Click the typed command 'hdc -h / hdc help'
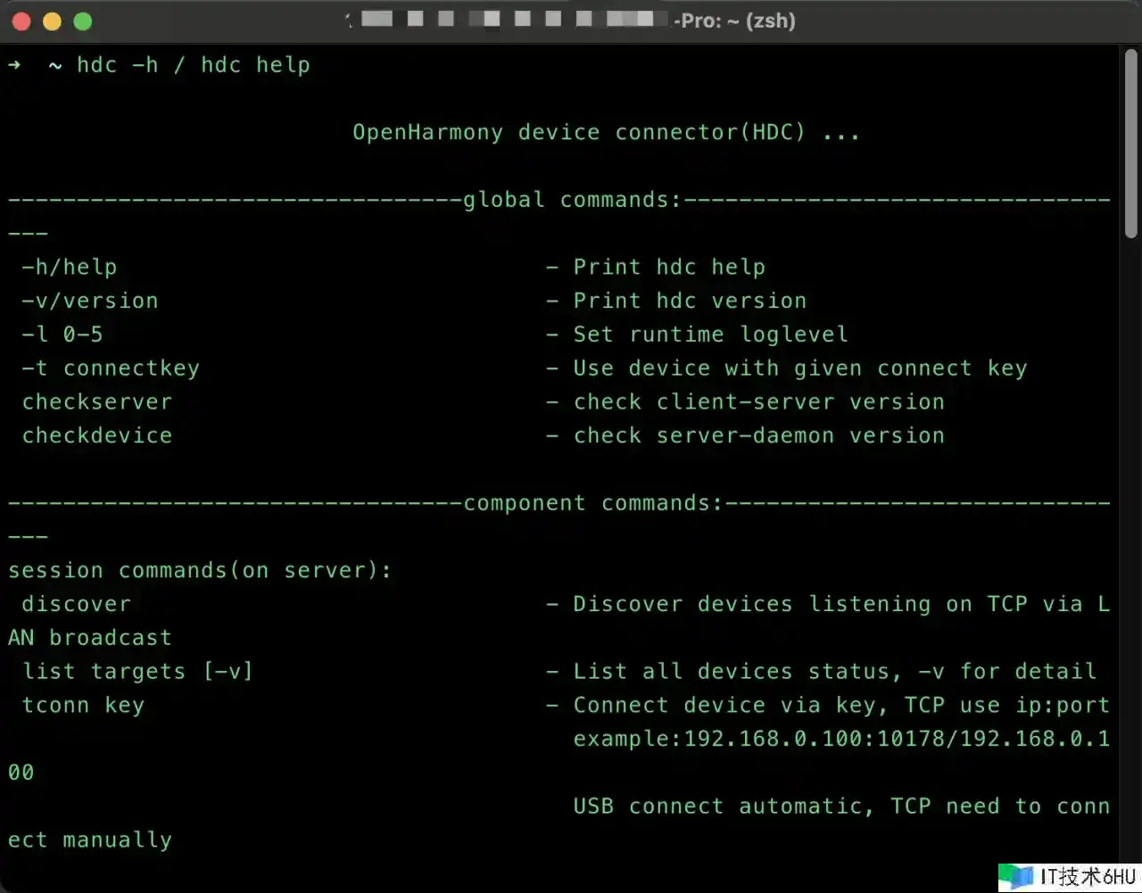1142x893 pixels. [194, 65]
